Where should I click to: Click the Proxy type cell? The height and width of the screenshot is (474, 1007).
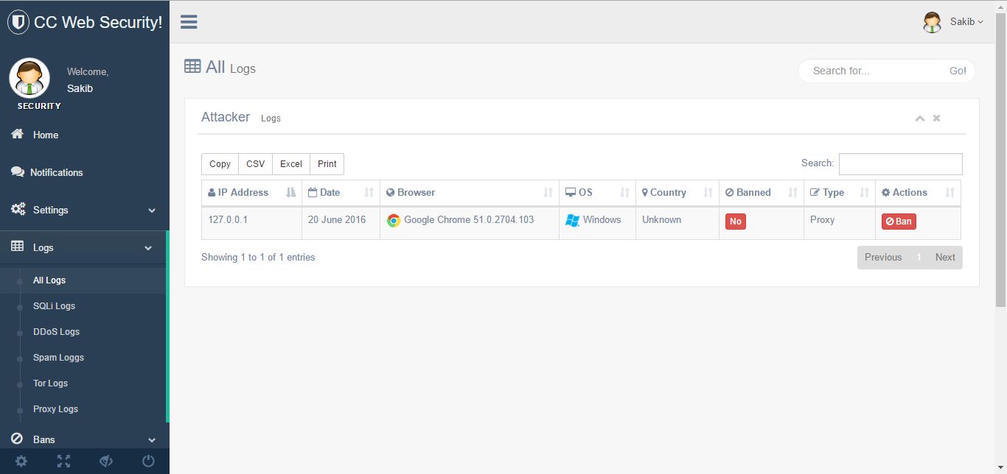(840, 222)
